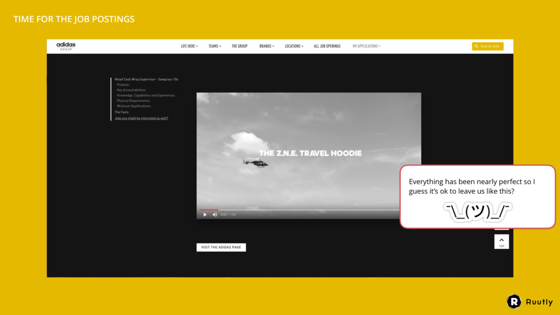Jump to Key Accountabilities section
The width and height of the screenshot is (560, 315).
pos(131,90)
